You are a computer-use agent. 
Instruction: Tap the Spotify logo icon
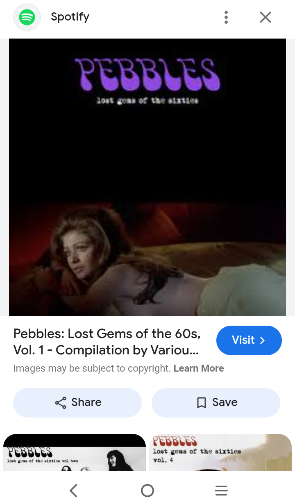27,17
